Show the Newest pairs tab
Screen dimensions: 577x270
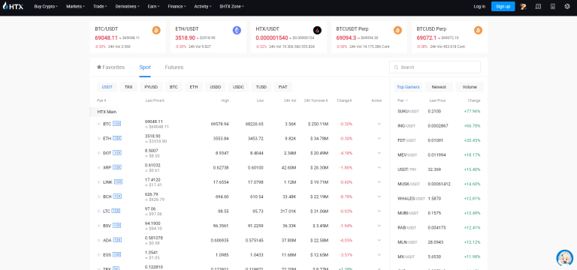(x=439, y=87)
